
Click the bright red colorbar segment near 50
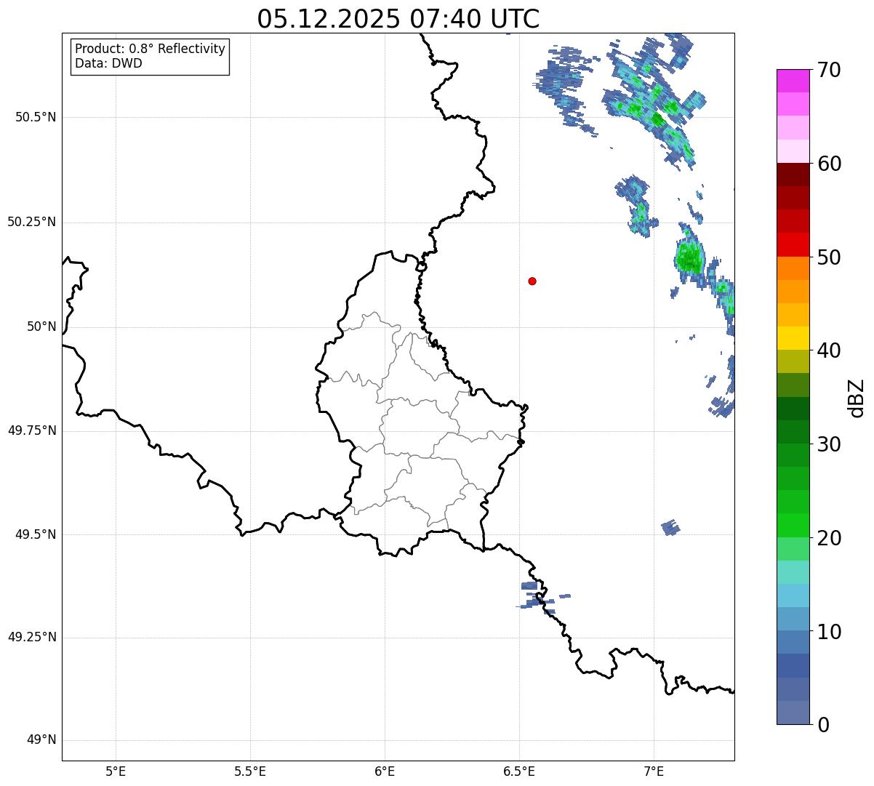(793, 245)
